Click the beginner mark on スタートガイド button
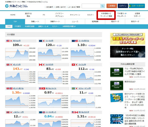 [130, 6]
